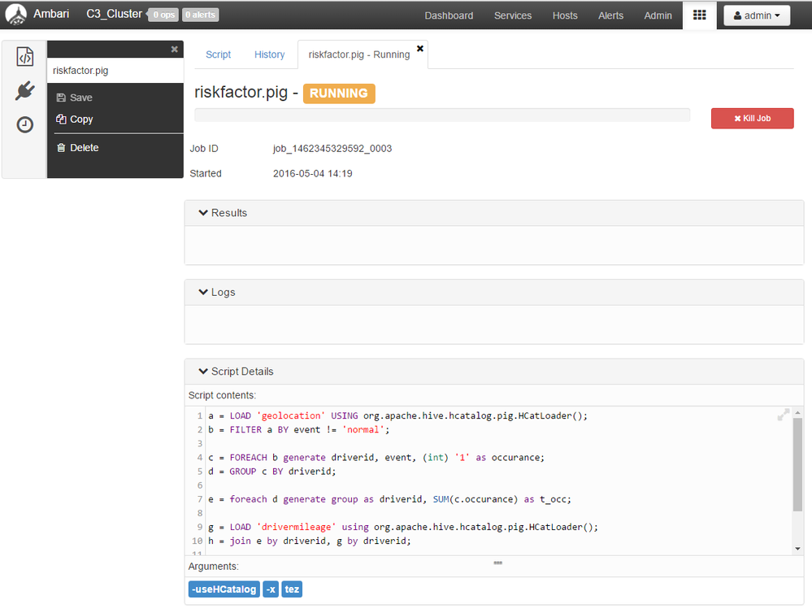Open the history clock icon in sidebar
The width and height of the screenshot is (812, 613).
click(x=25, y=124)
